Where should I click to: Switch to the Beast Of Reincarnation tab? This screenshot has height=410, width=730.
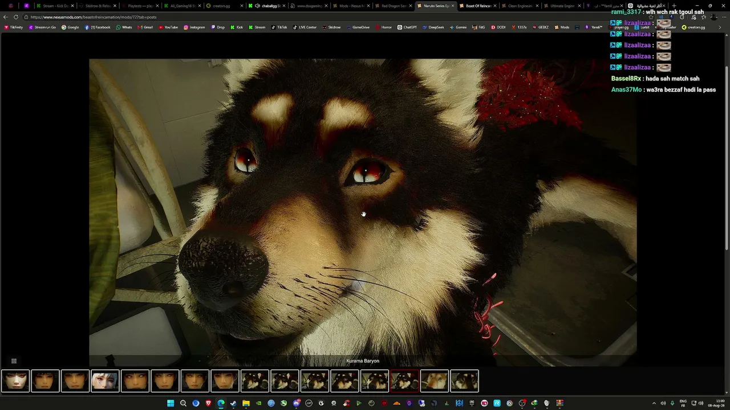pos(478,6)
